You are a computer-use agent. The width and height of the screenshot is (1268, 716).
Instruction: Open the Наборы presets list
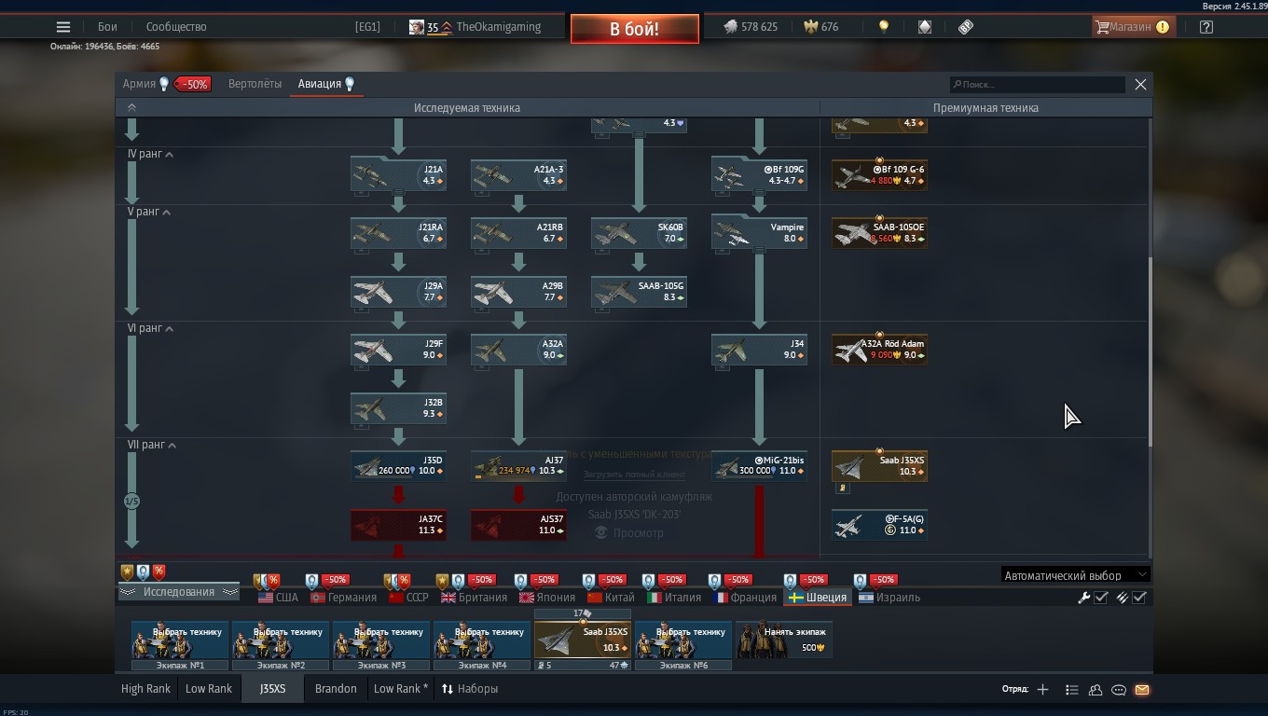470,689
